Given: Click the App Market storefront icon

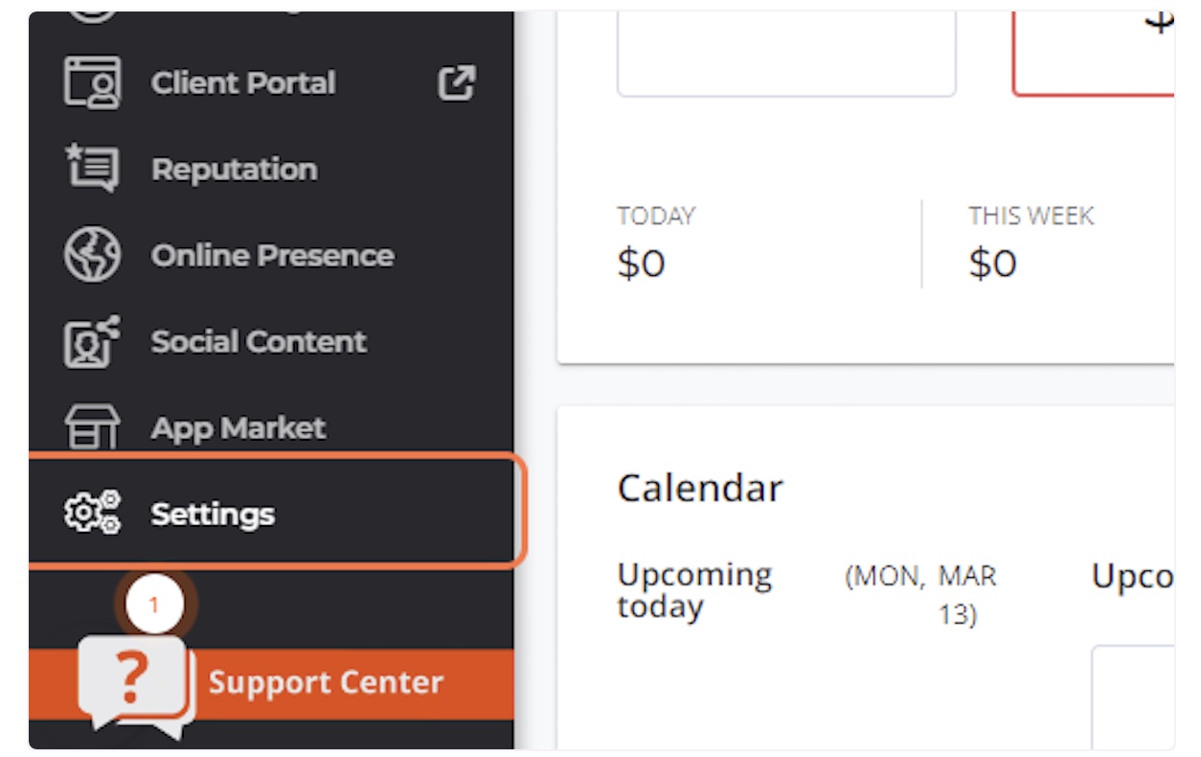Looking at the screenshot, I should click(x=92, y=427).
